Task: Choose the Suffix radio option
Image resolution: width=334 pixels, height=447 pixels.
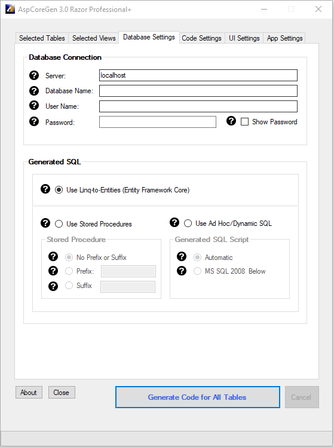Action: pyautogui.click(x=69, y=286)
